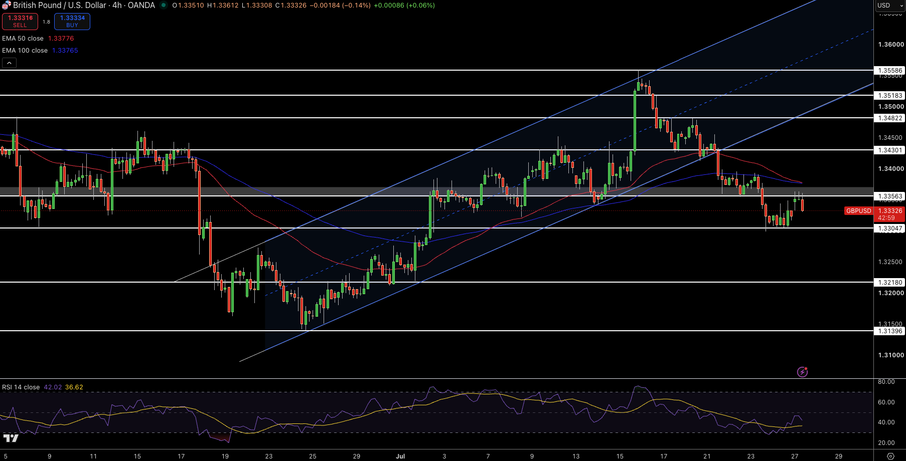Click the 1.34822 horizontal line price label
906x461 pixels.
890,118
